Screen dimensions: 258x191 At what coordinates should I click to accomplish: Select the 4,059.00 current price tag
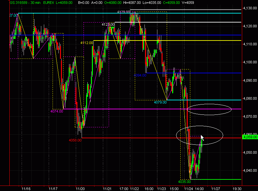click(x=250, y=137)
